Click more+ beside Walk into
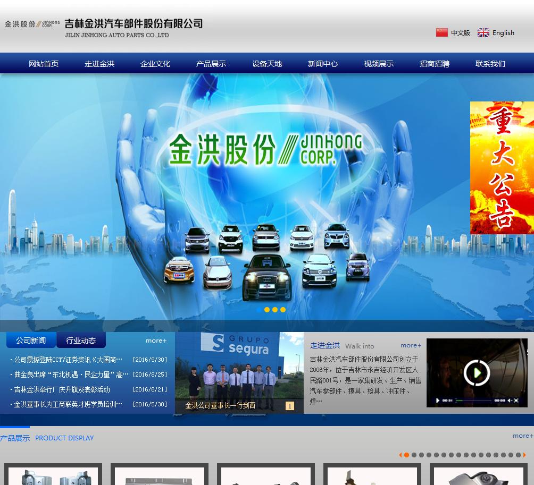534x485 pixels. click(x=411, y=345)
